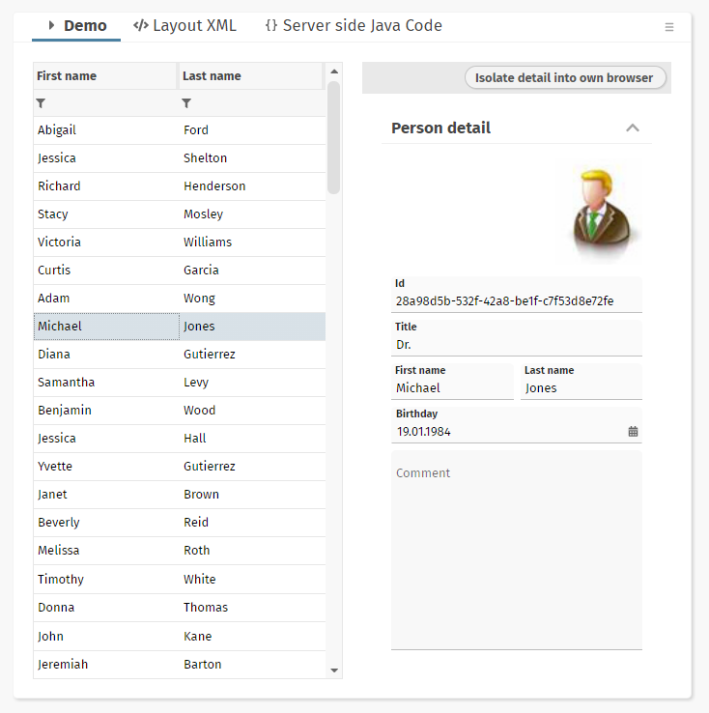Open the hamburger menu at top right
The width and height of the screenshot is (709, 713).
pos(669,27)
